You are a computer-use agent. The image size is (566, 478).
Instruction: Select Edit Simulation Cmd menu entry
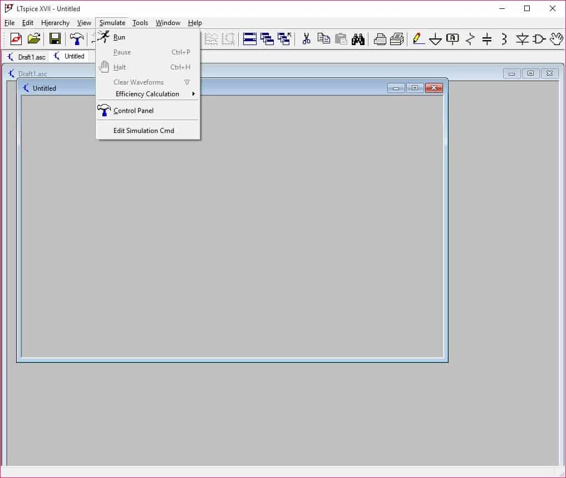pos(144,131)
